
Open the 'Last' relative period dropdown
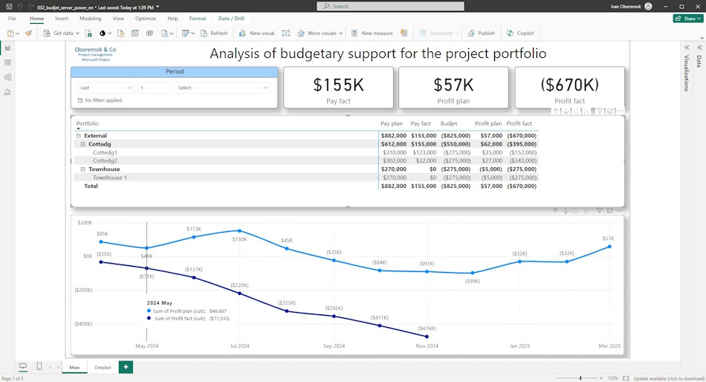(x=106, y=88)
